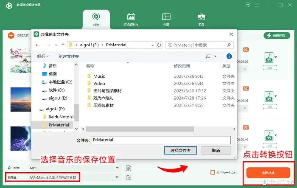Open third file's MP3 format dropdown arrow

click(x=276, y=135)
